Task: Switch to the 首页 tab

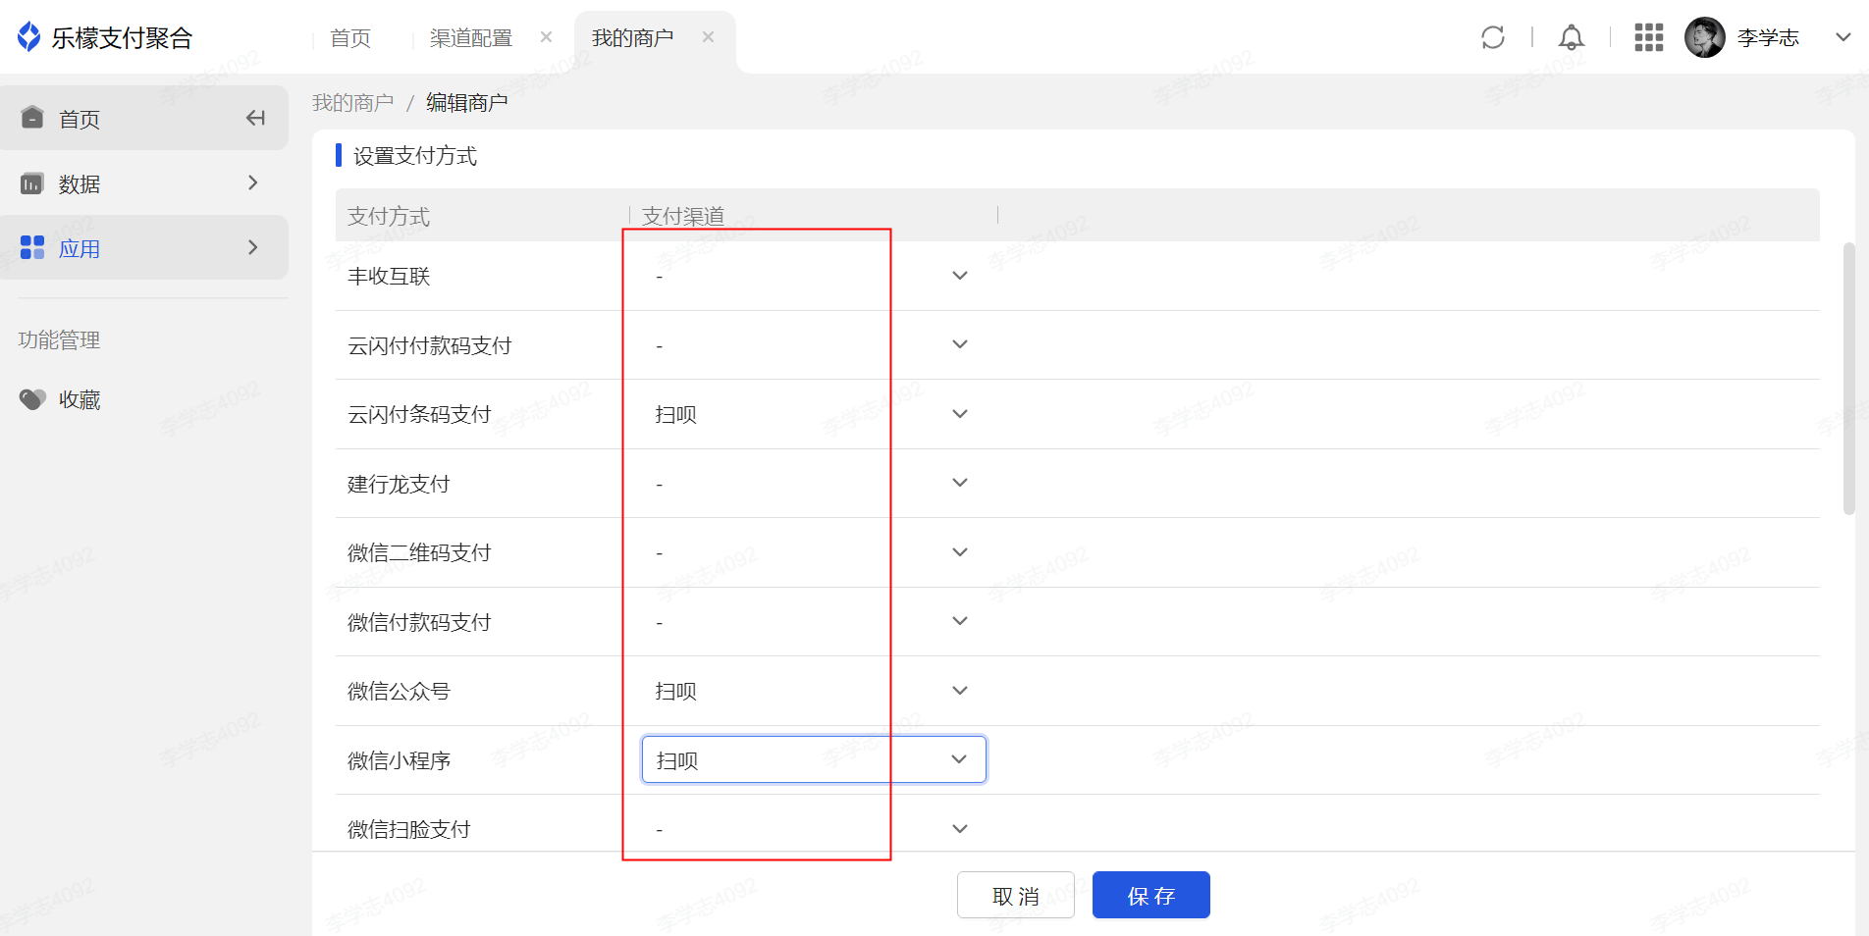Action: click(350, 37)
